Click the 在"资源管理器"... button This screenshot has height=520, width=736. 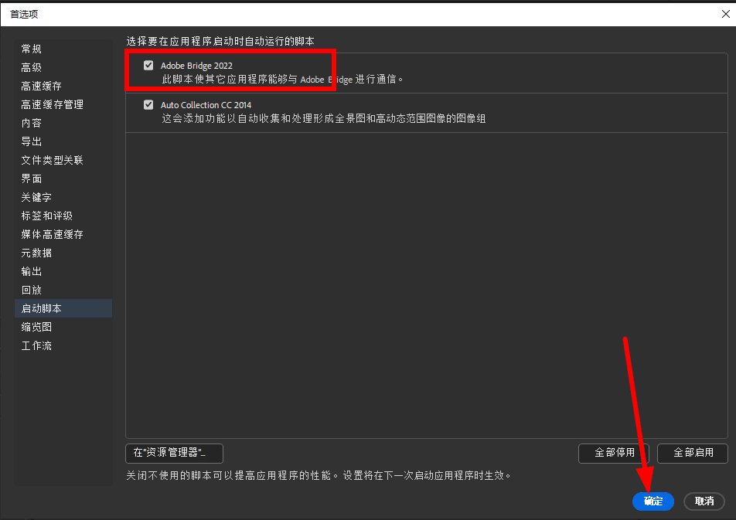click(x=174, y=453)
